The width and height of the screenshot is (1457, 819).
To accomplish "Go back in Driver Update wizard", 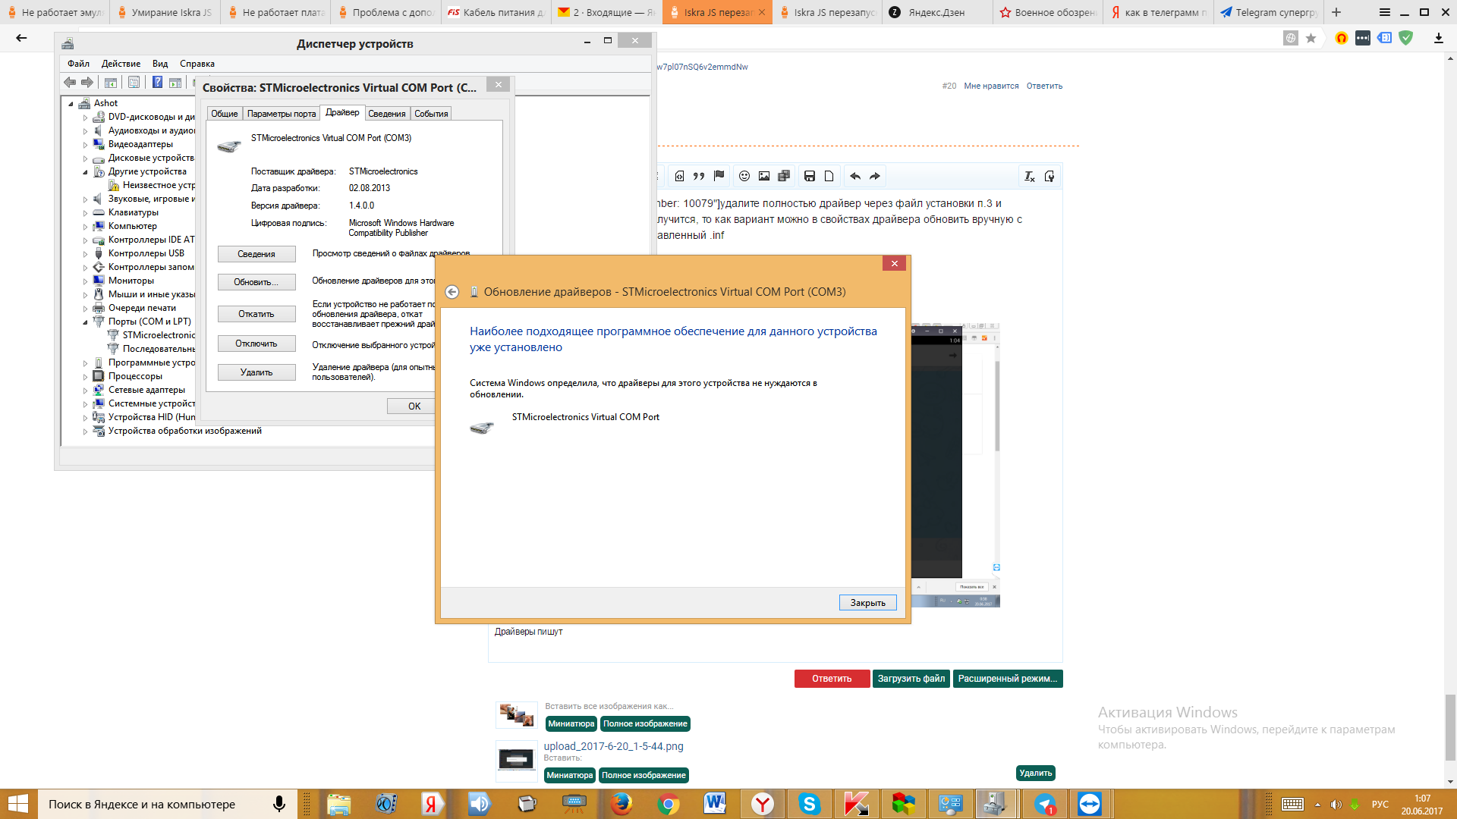I will click(x=452, y=292).
